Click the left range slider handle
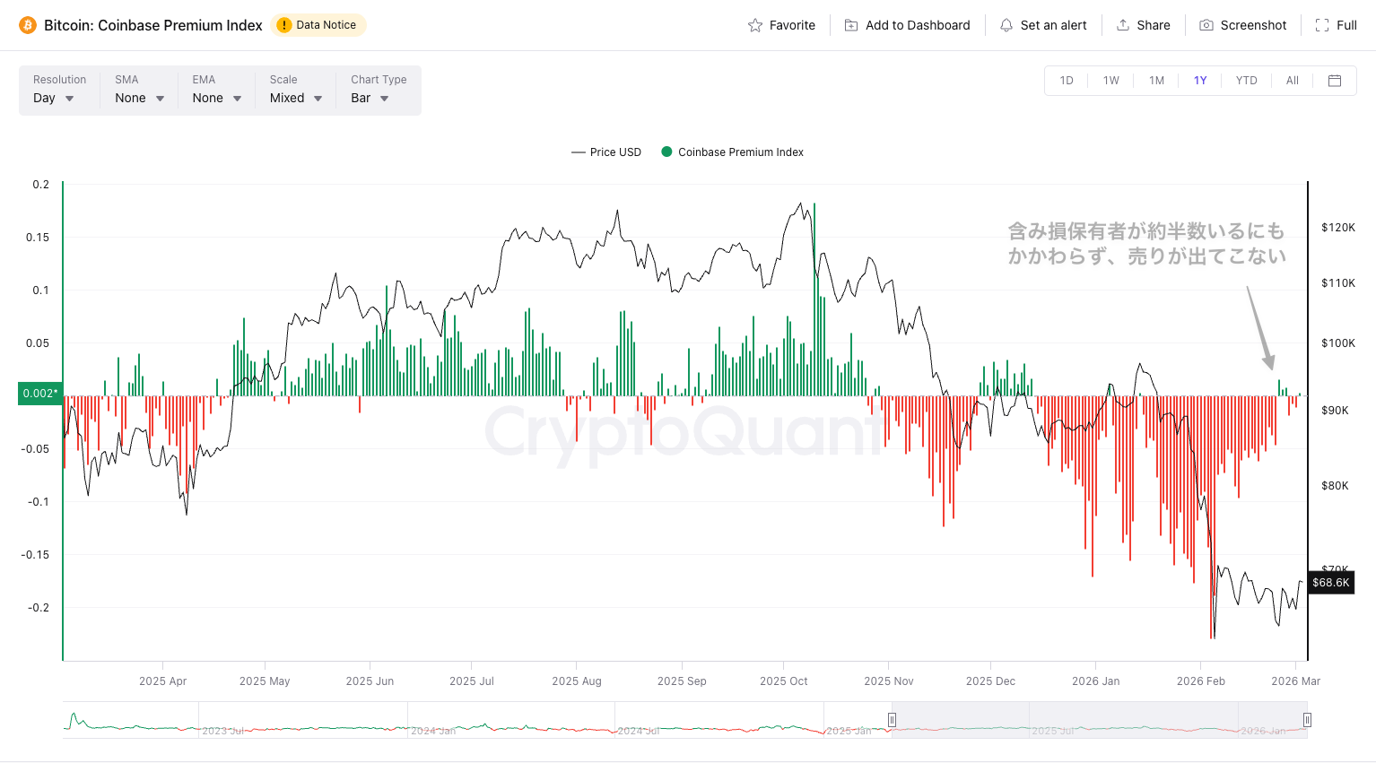Screen dimensions: 1376x763 (x=892, y=720)
